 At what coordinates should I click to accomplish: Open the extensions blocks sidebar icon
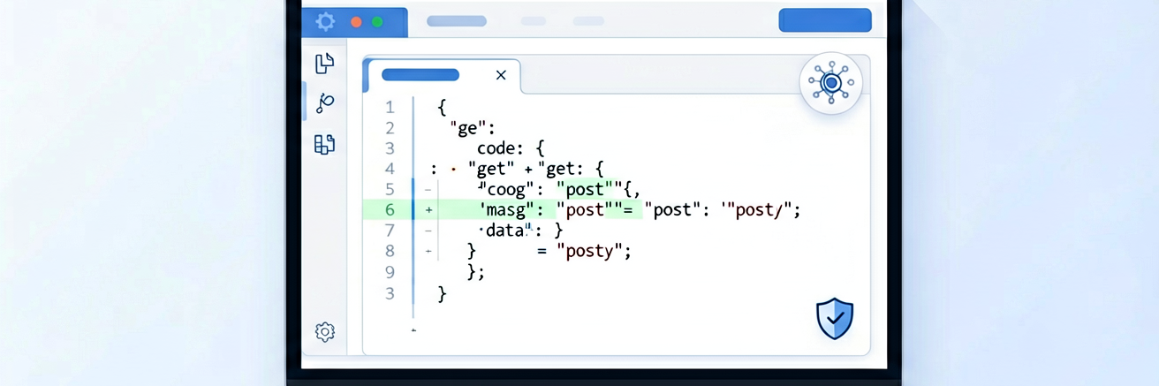coord(325,144)
